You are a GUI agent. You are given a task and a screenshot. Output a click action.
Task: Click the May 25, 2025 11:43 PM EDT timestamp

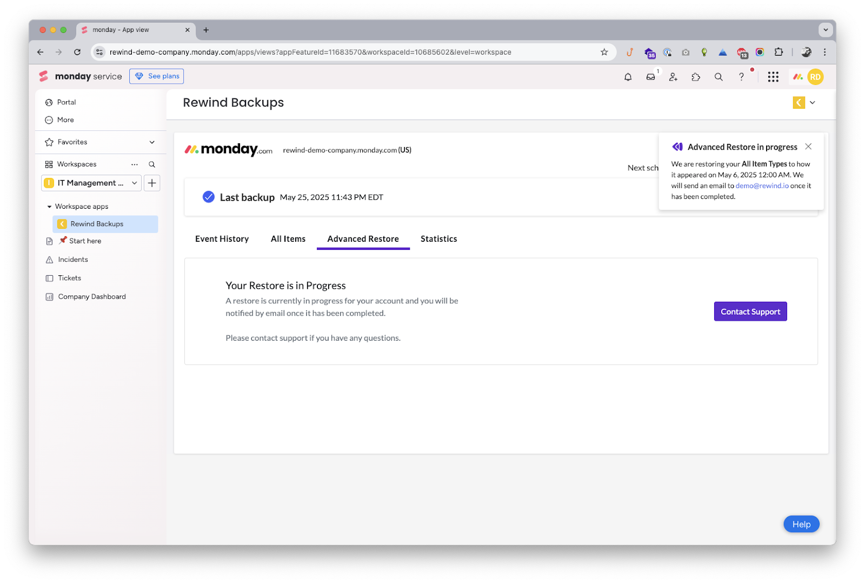point(331,197)
